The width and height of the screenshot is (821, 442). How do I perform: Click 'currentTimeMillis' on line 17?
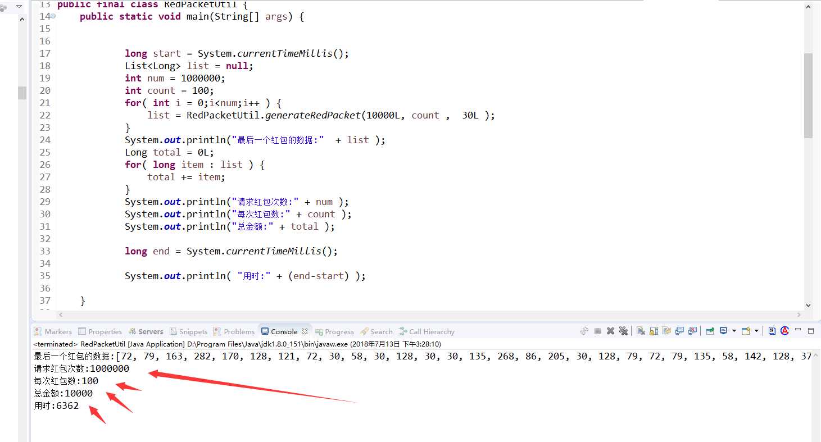285,53
